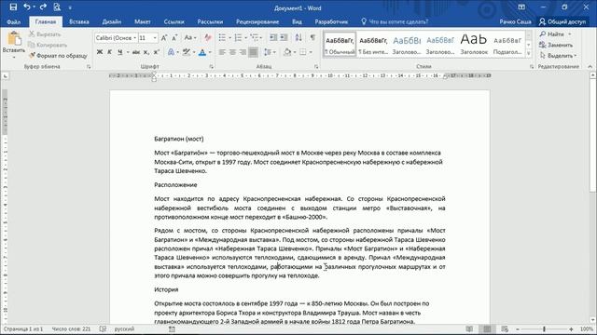Click Выделить select button

[x=558, y=56]
